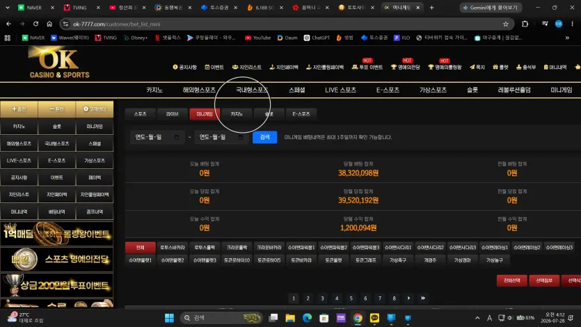Open the Daum bookmark

[287, 38]
